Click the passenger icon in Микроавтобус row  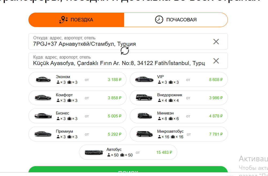click(x=159, y=137)
